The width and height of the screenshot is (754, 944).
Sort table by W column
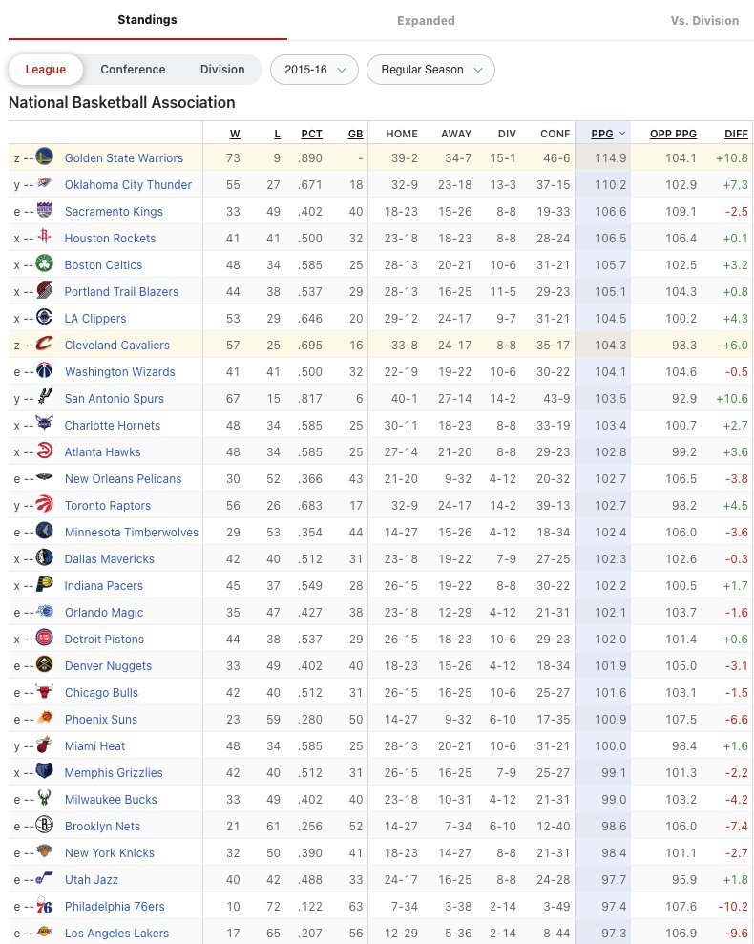coord(235,134)
